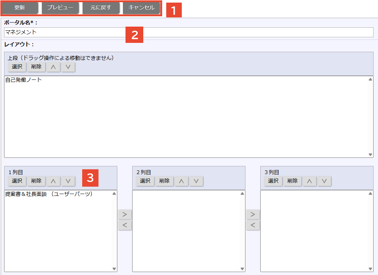
Task: Click the 更新 (Update) button
Action: (20, 8)
